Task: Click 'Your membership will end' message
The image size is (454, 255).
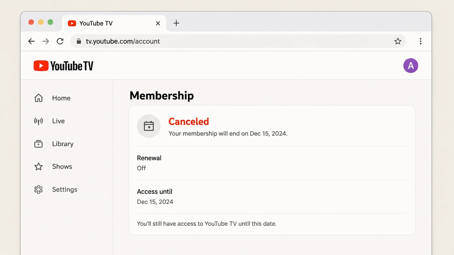Action: coord(228,134)
